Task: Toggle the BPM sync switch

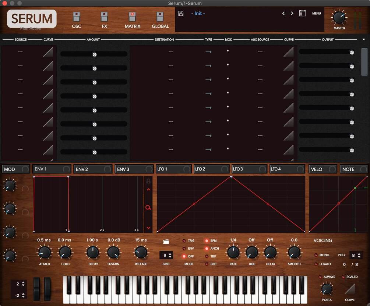Action: coord(207,241)
